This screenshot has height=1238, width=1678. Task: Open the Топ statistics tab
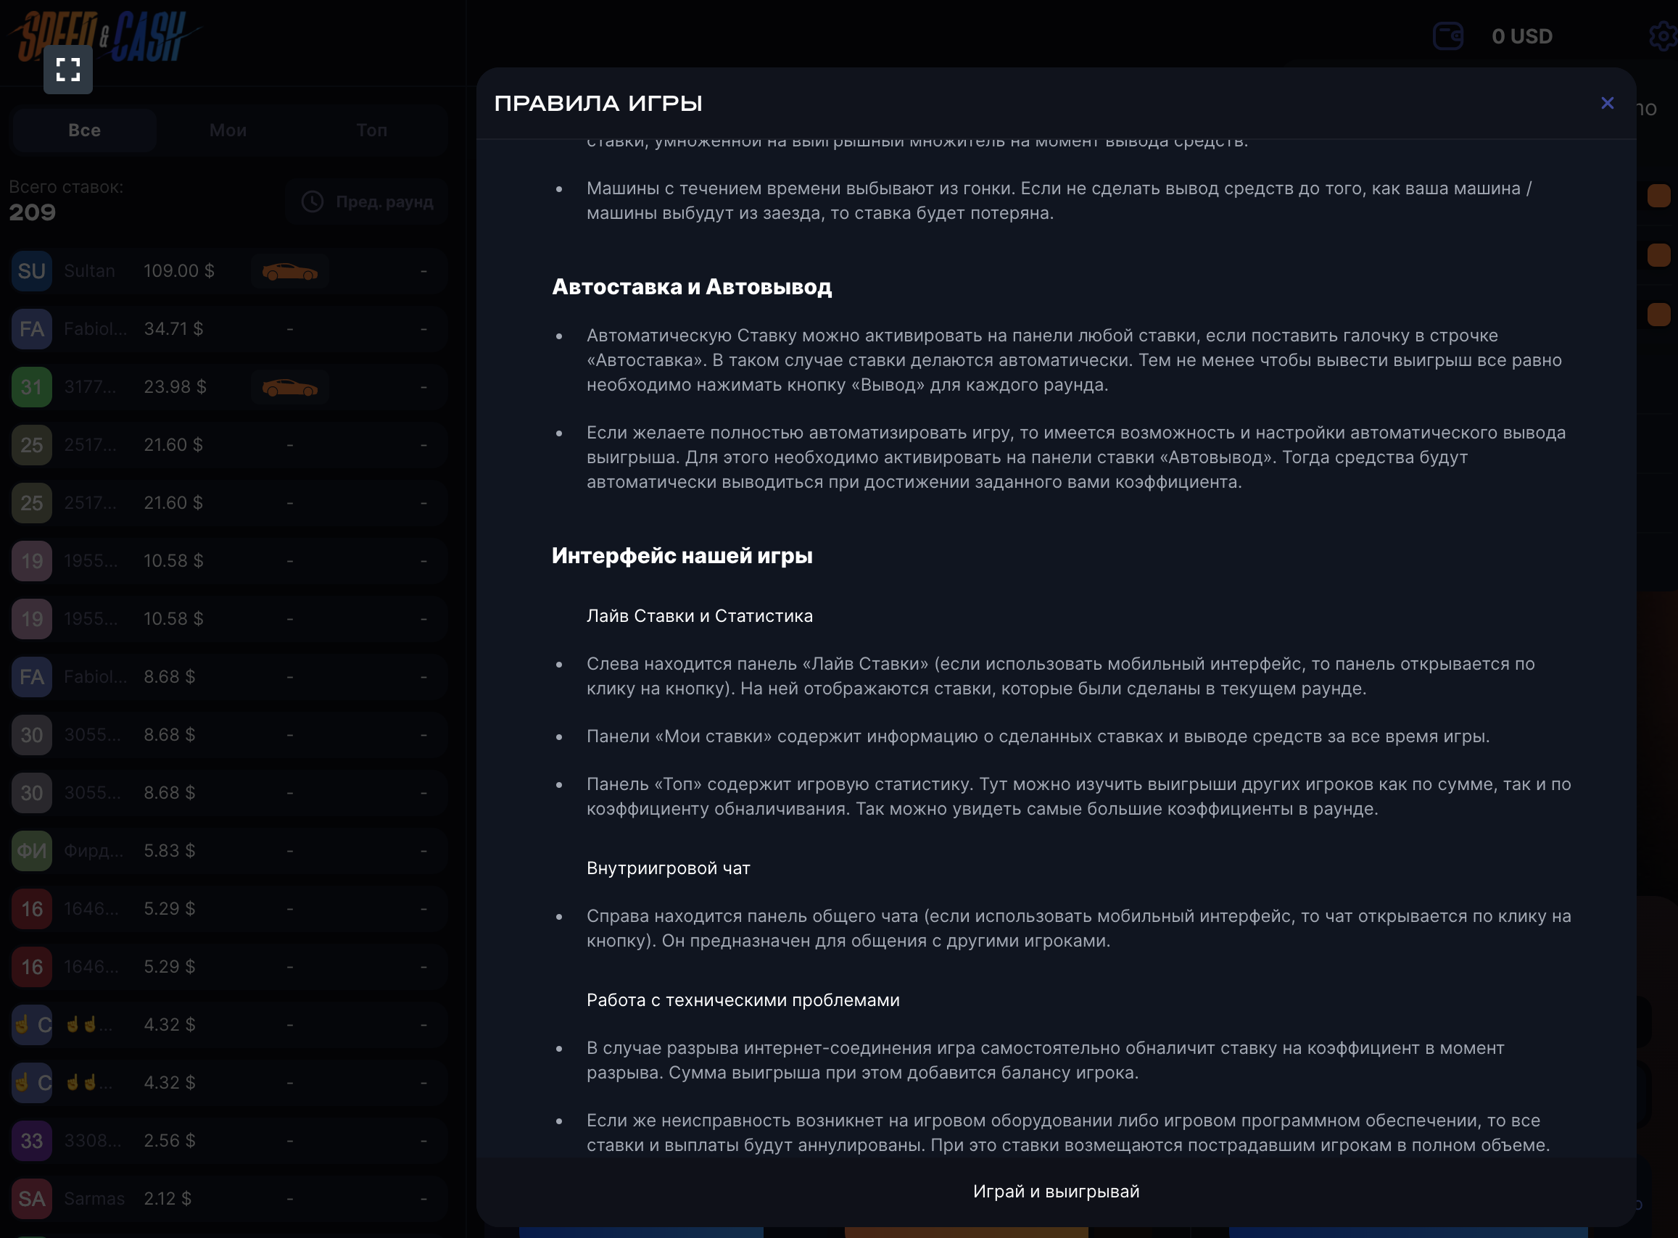(x=372, y=130)
